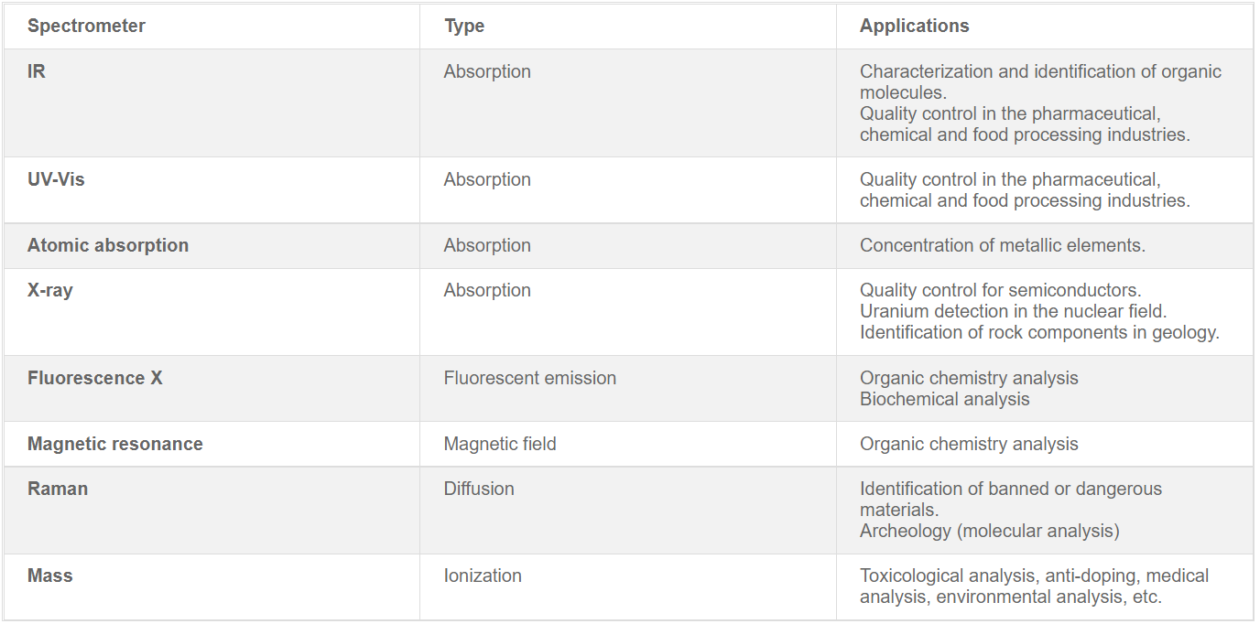Click the Fluorescence X row label
The height and width of the screenshot is (624, 1260).
point(95,378)
